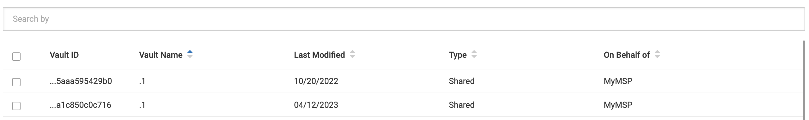Screen dimensions: 809x120
Task: Click the Last Modified column header
Action: click(319, 55)
